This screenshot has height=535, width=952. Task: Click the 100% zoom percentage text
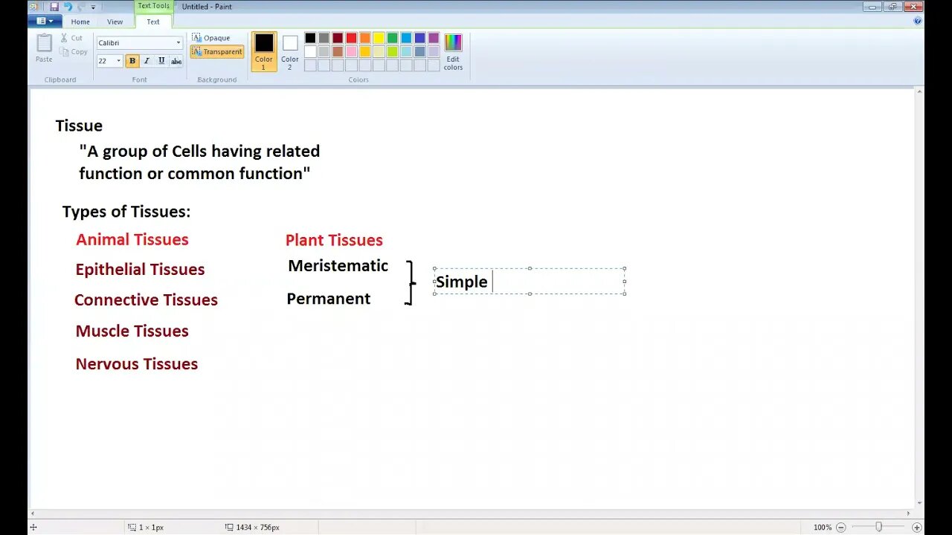click(x=823, y=527)
